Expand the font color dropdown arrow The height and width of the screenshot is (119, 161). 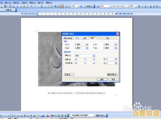click(50, 115)
